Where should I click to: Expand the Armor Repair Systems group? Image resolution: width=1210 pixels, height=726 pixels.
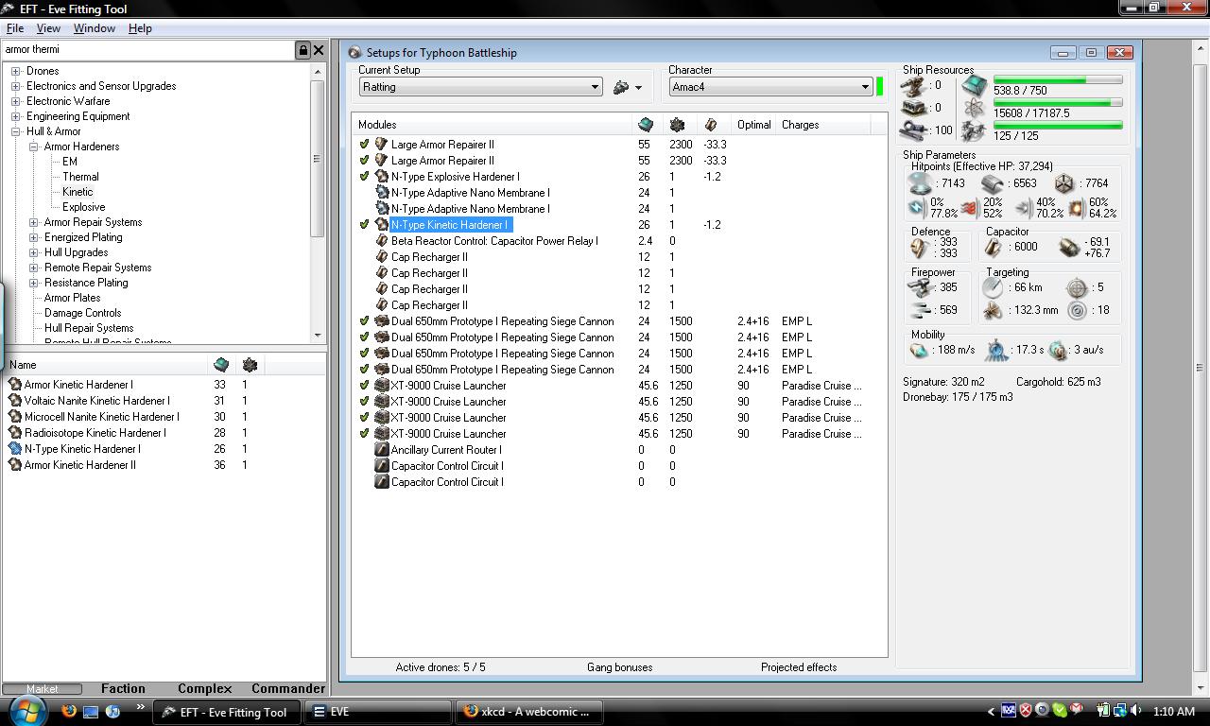(x=34, y=222)
